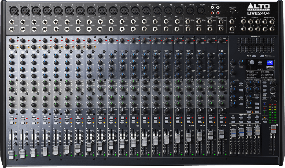Mute channel 12
Screen dimensions: 285x168
134,118
